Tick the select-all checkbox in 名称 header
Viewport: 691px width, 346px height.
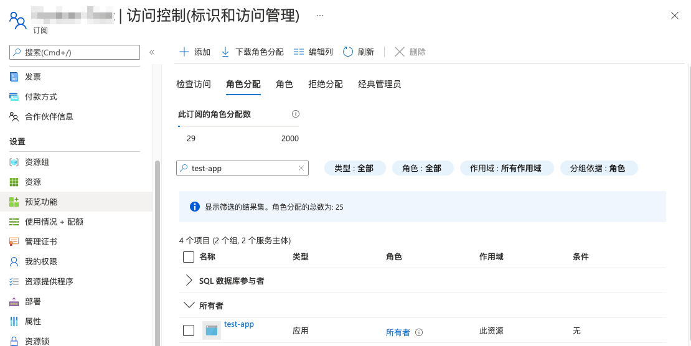click(x=189, y=257)
